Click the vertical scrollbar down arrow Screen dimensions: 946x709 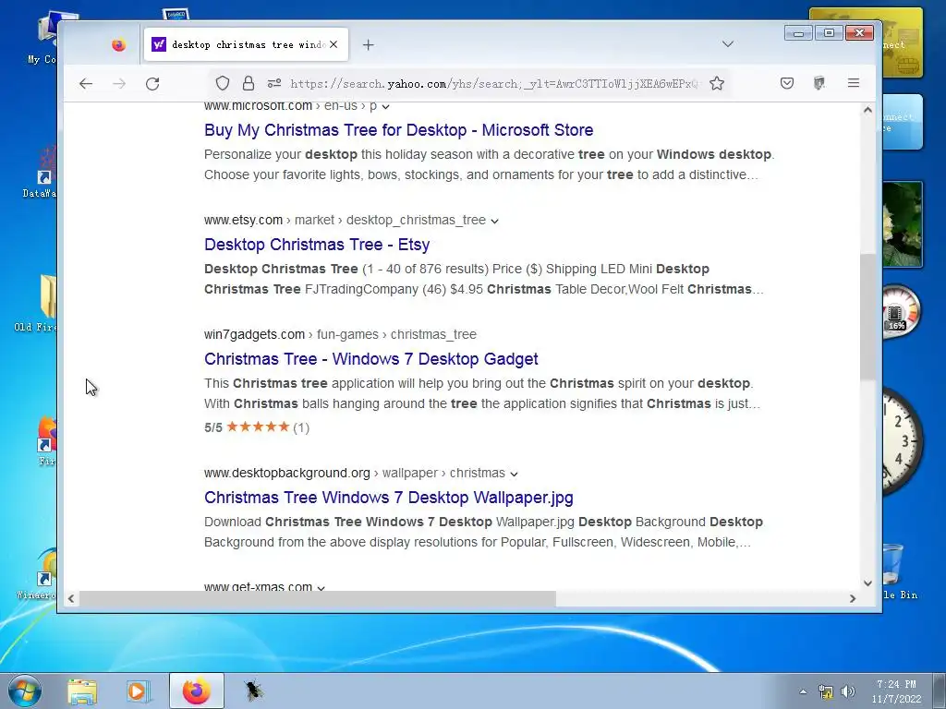[867, 583]
